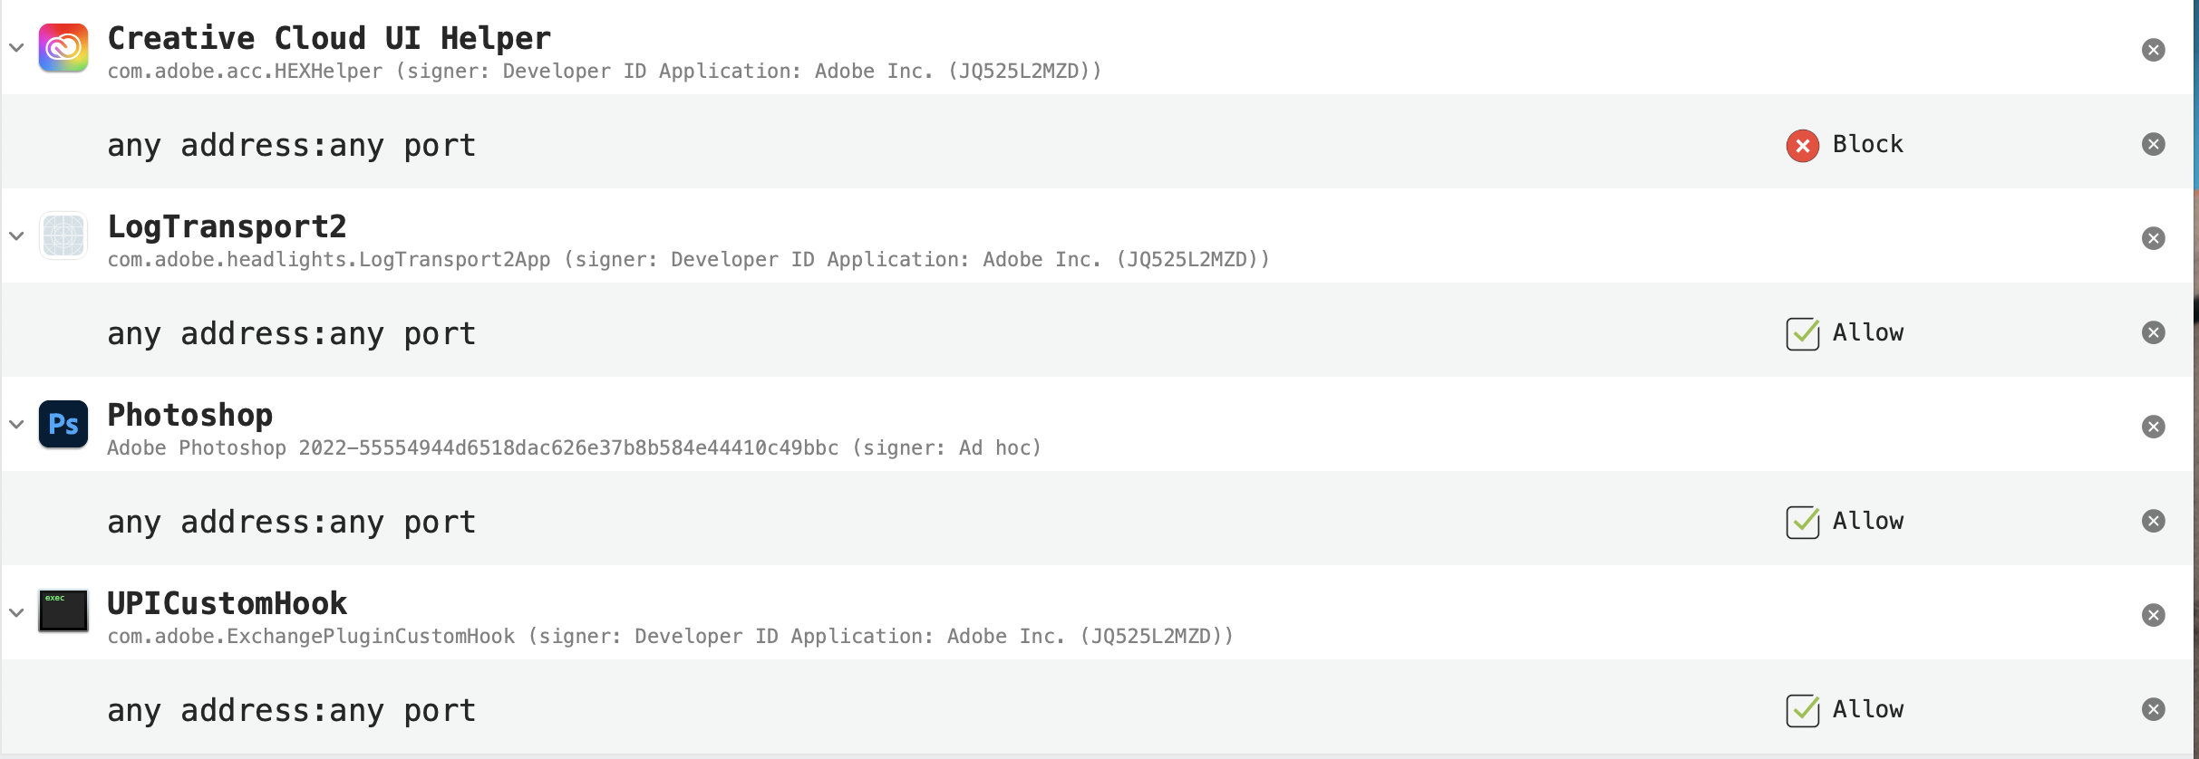Select the Photoshop title
This screenshot has width=2199, height=759.
(190, 415)
